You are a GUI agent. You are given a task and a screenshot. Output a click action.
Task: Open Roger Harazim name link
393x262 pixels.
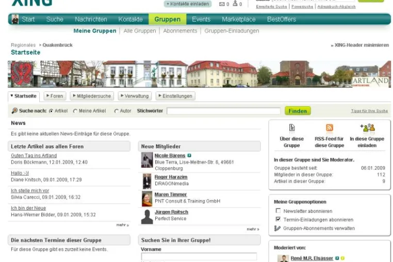[171, 177]
